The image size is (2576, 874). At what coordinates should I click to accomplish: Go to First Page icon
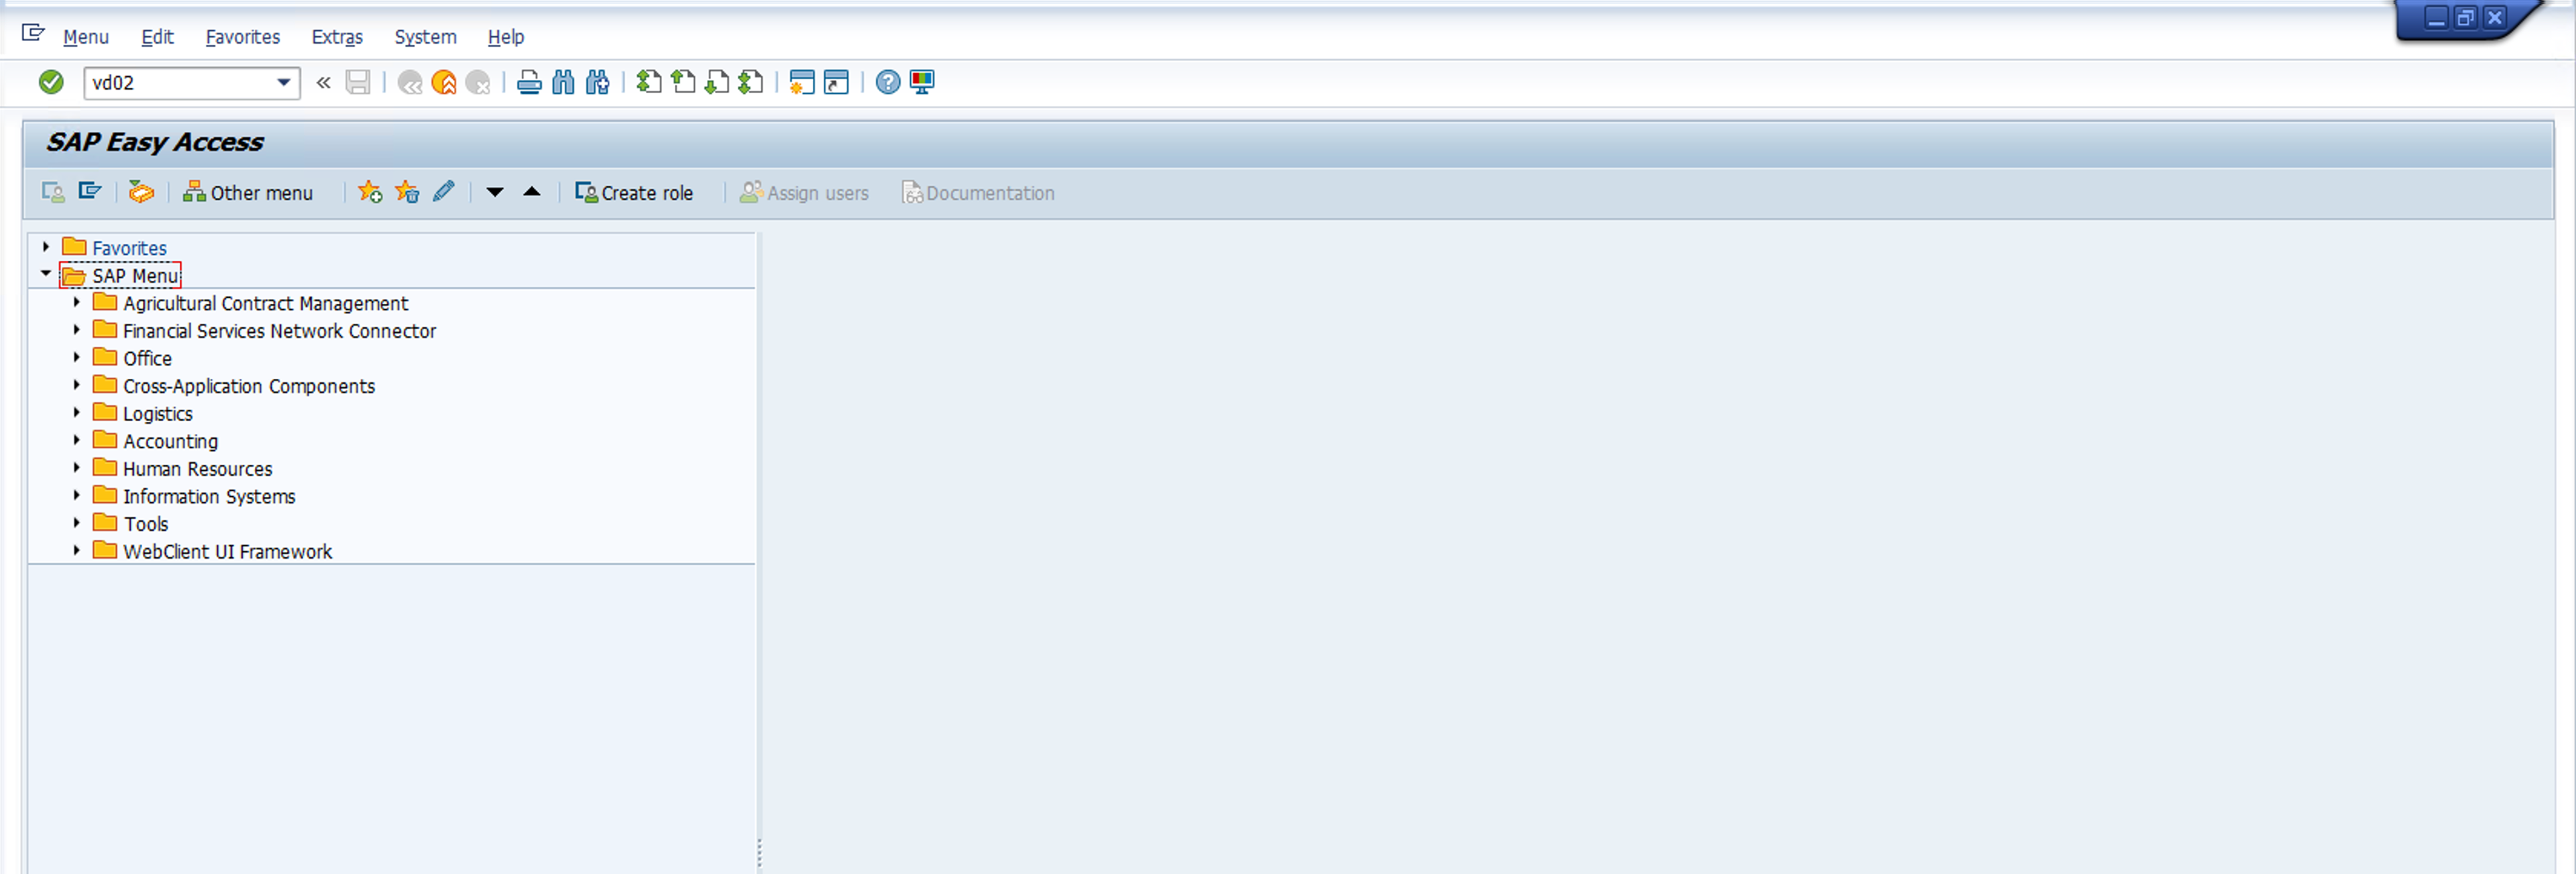(649, 82)
